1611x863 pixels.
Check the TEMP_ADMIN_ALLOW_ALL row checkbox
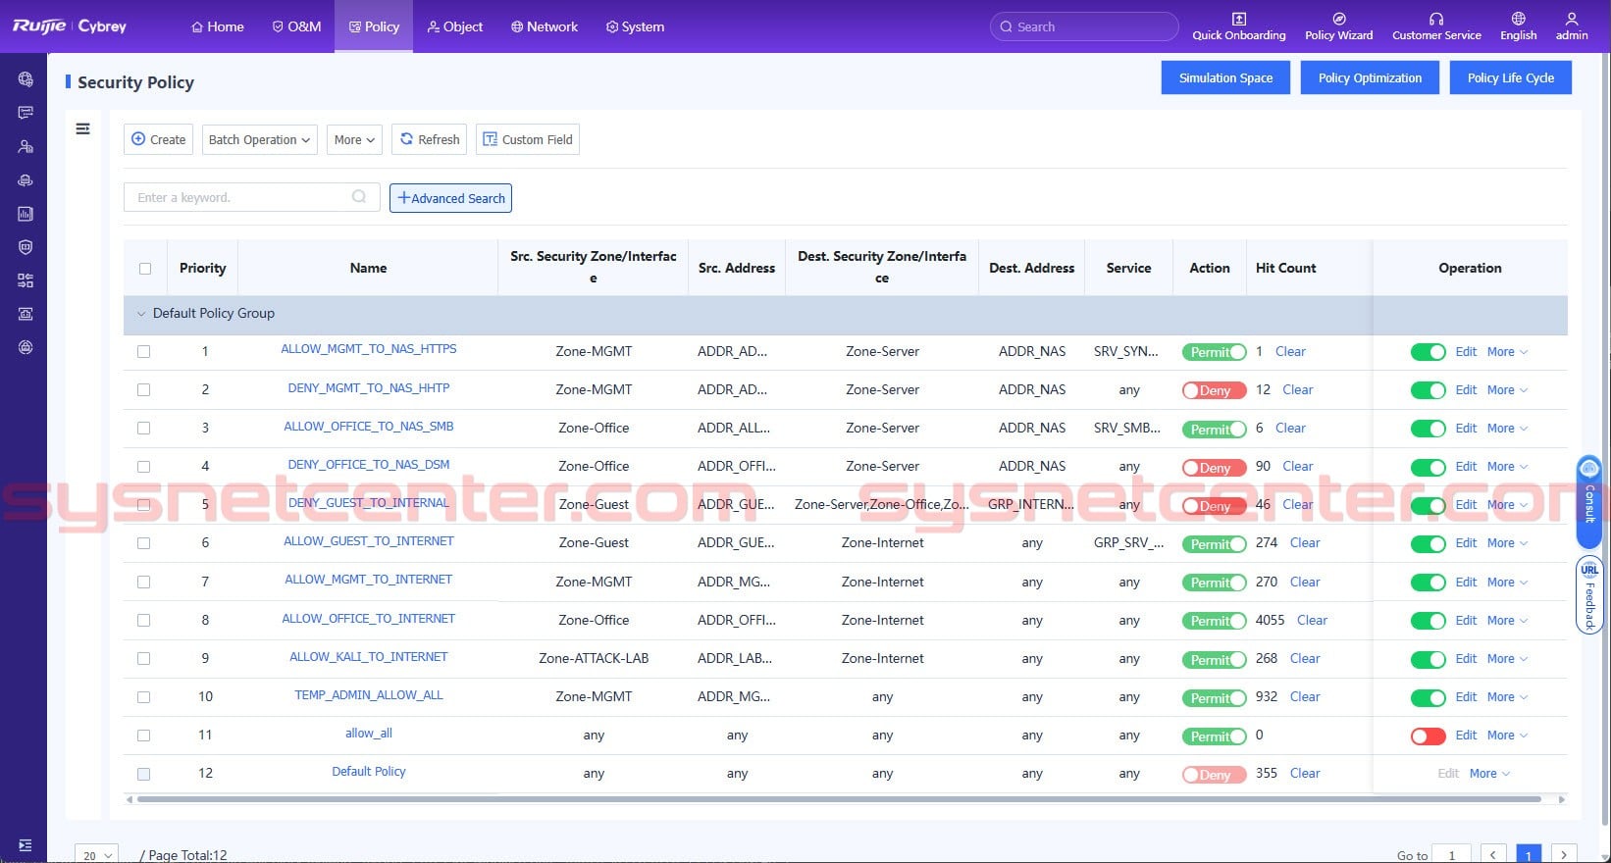point(144,696)
